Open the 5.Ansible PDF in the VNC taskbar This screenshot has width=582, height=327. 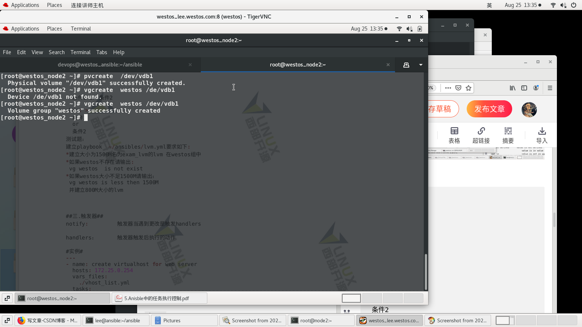(160, 298)
